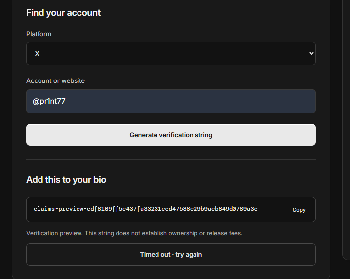Click the Platform label

point(39,34)
